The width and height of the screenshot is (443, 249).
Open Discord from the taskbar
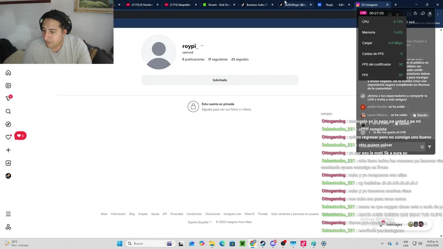pos(273,243)
